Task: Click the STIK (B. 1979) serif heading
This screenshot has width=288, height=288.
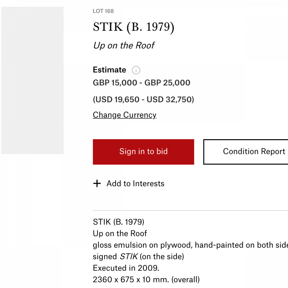Action: coord(133,27)
